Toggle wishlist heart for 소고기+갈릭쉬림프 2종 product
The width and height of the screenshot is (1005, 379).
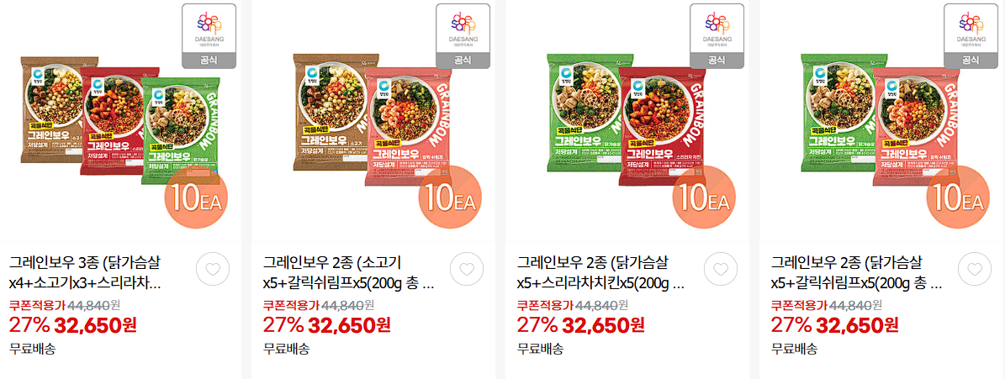(x=467, y=270)
